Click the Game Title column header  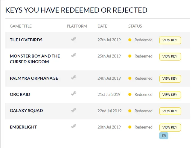pyautogui.click(x=21, y=26)
